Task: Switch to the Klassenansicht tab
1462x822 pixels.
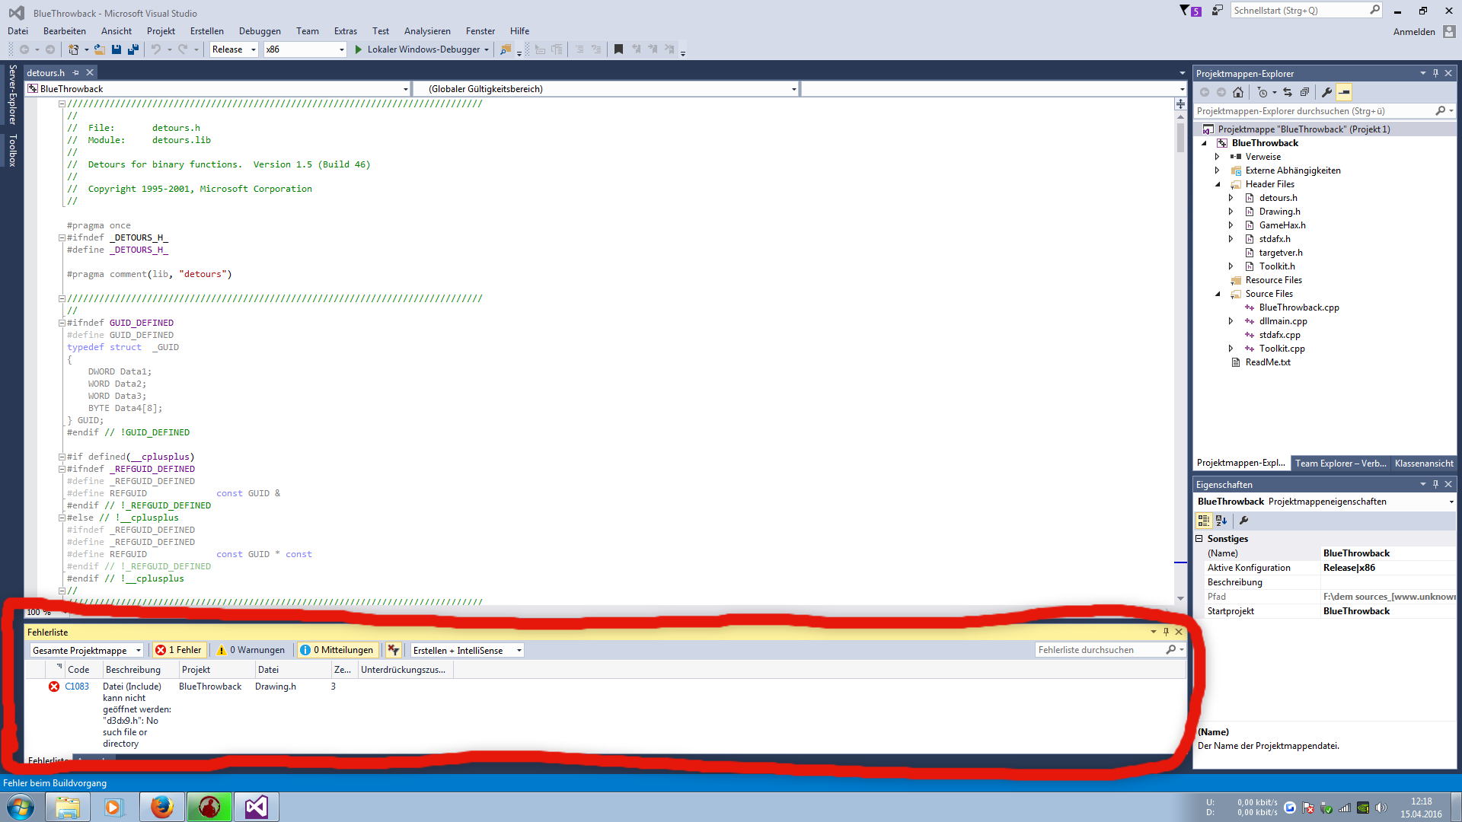Action: click(1423, 464)
